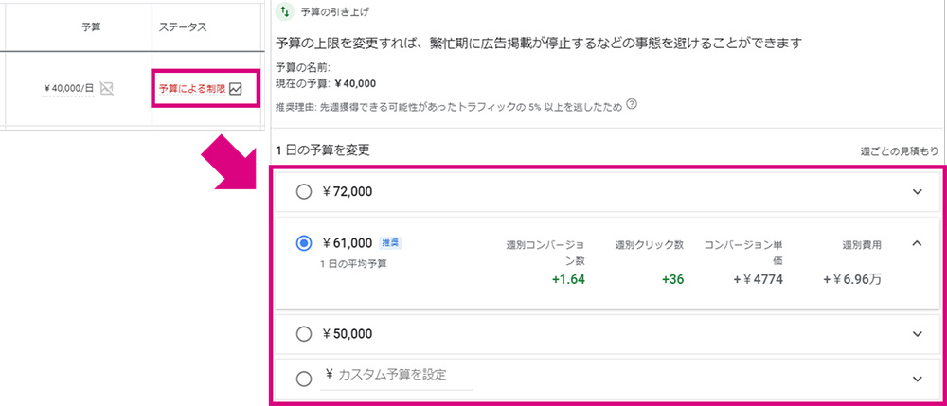947x406 pixels.
Task: Click the 予算による制限 status link
Action: coord(192,89)
